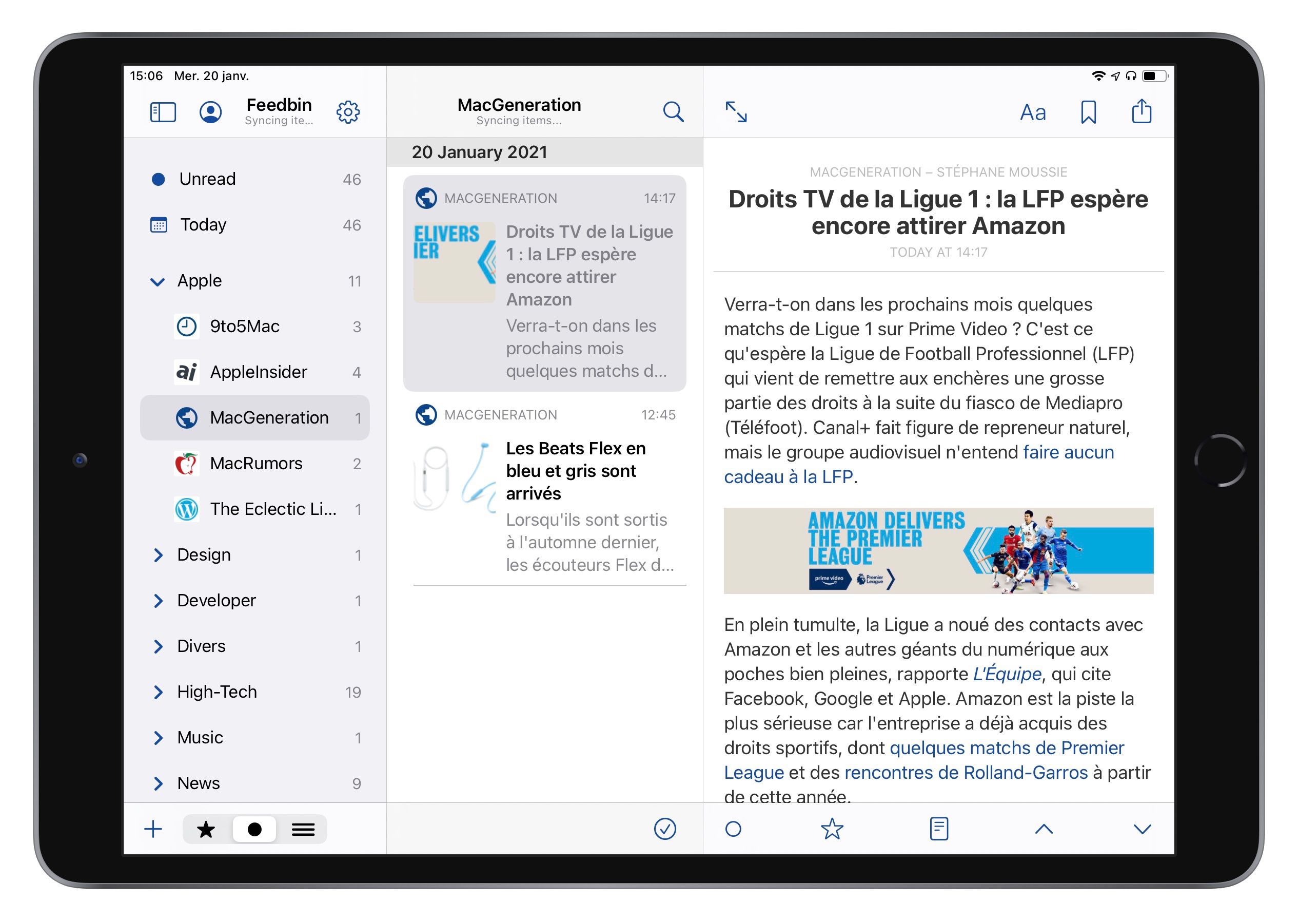Screen dimensions: 1298x920
Task: Toggle the sidebar panel icon
Action: 163,112
